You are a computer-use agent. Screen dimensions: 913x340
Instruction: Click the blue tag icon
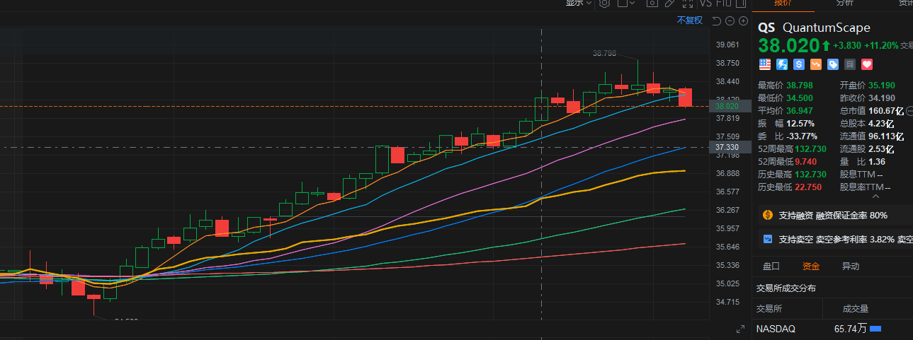coord(833,64)
